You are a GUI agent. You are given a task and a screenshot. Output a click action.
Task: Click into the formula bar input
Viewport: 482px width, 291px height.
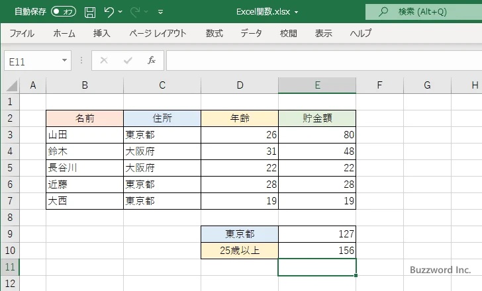pos(324,61)
